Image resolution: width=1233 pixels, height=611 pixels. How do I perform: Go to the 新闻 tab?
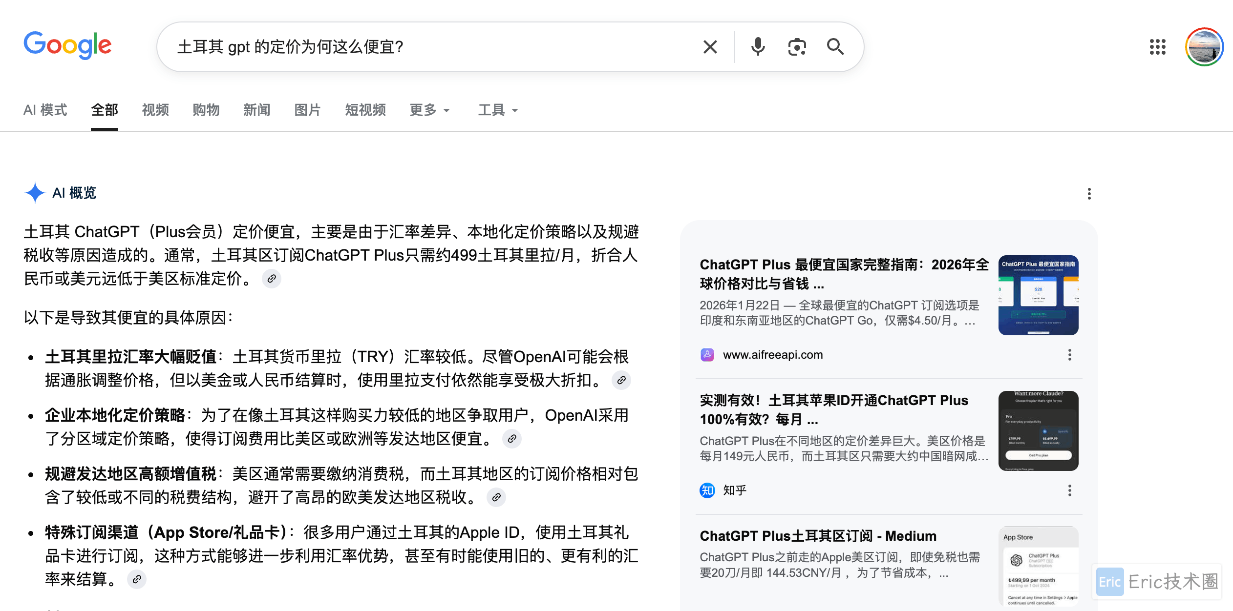tap(257, 110)
